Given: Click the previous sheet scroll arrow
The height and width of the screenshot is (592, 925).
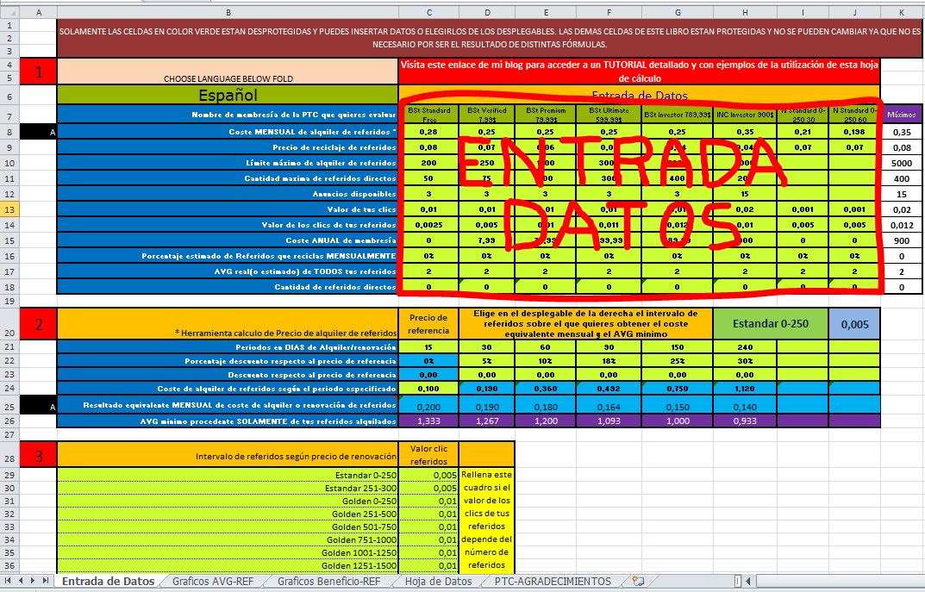Looking at the screenshot, I should tap(20, 581).
